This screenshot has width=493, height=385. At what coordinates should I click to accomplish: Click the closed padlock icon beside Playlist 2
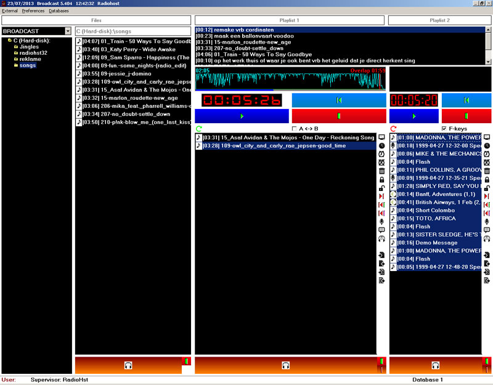(487, 179)
